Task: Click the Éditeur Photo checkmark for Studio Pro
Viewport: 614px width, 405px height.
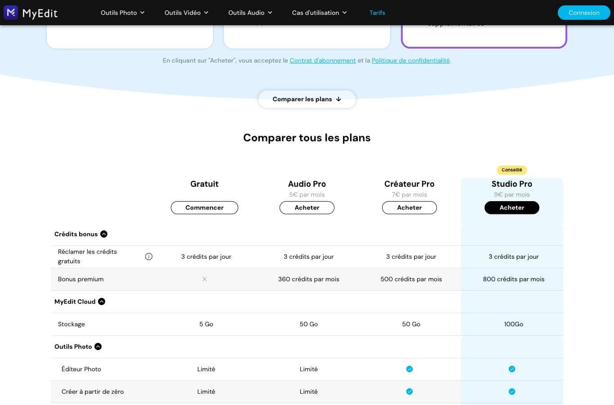Action: (512, 369)
